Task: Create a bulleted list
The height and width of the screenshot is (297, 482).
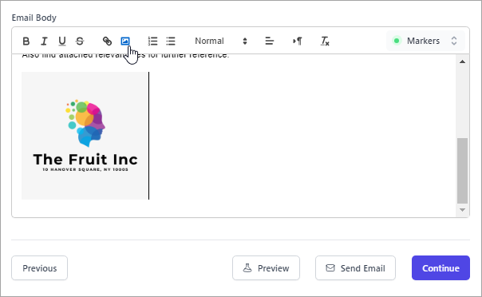Action: [171, 41]
